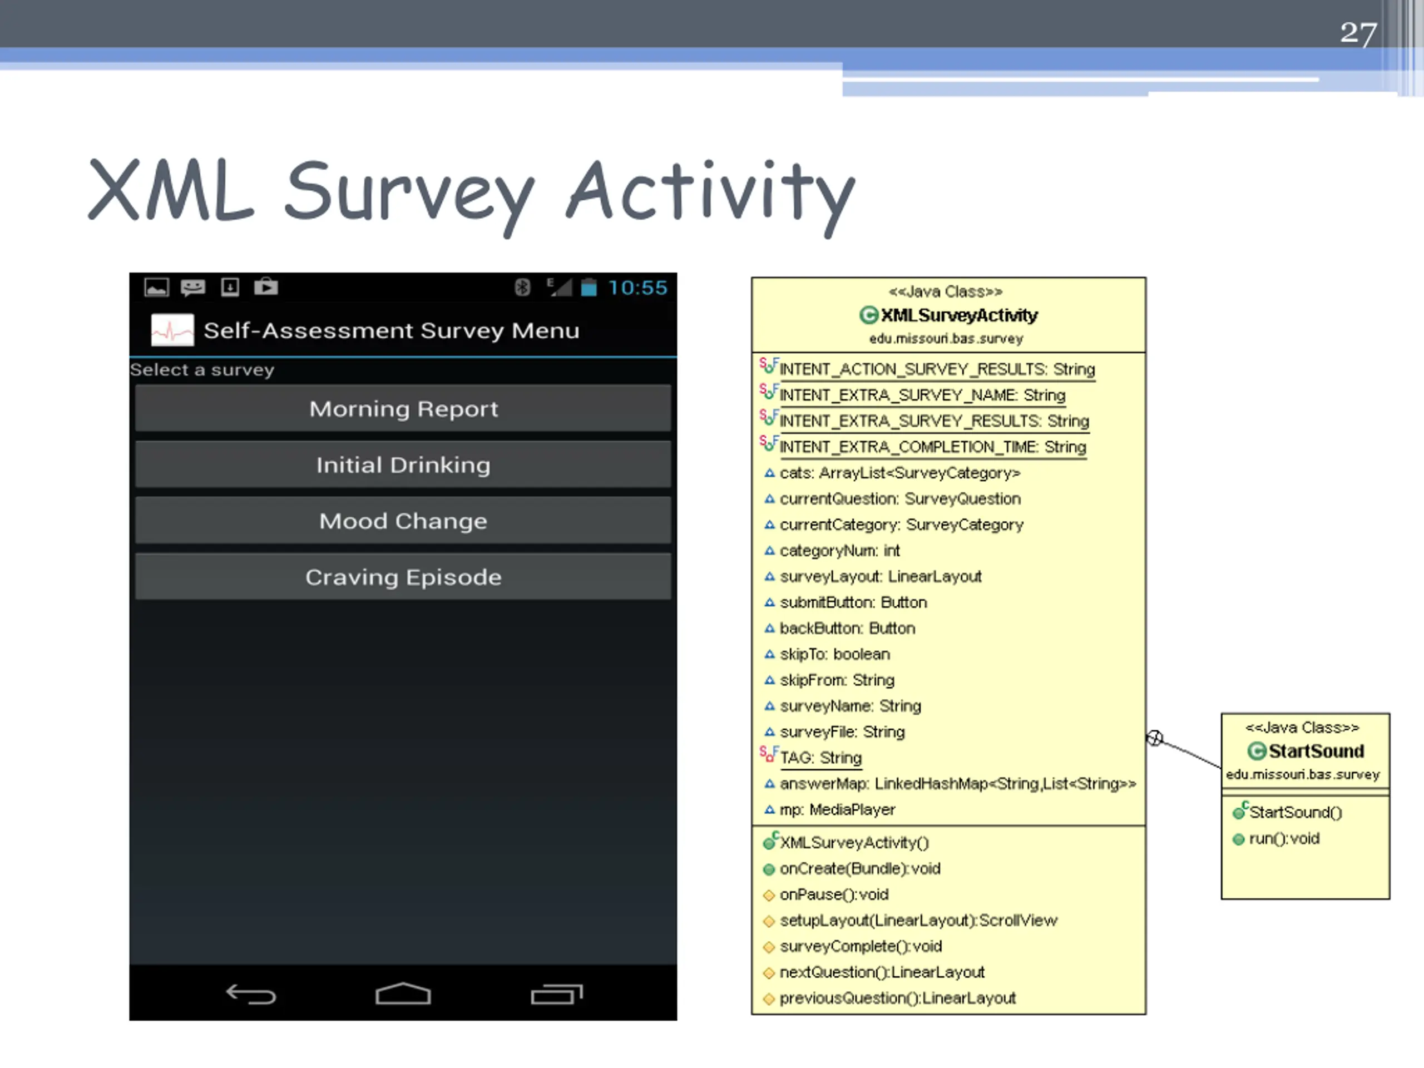1424x1068 pixels.
Task: Click the Self-Assessment Survey Menu title
Action: pos(392,330)
